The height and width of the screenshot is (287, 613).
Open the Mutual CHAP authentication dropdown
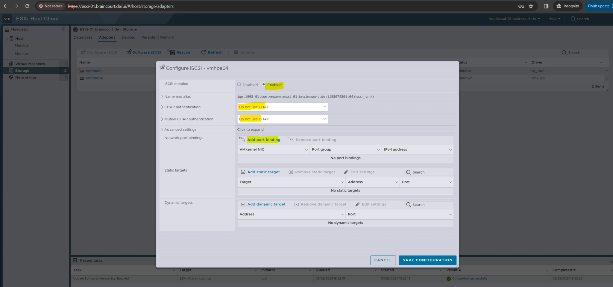pos(283,119)
